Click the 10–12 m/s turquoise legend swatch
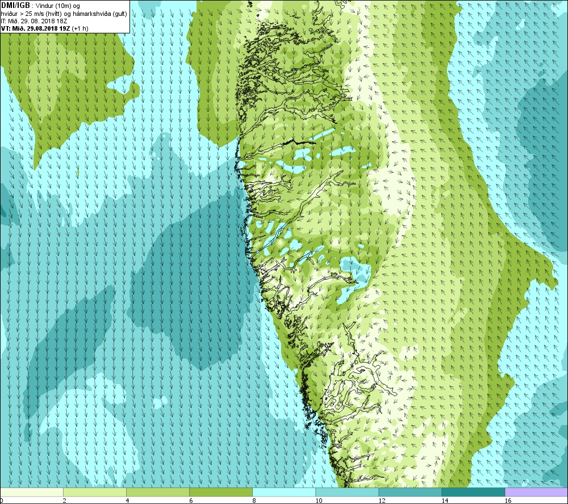This screenshot has width=568, height=504. pos(347,492)
